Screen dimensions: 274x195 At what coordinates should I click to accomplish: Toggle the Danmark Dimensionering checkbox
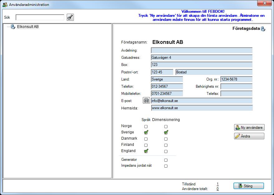[x=166, y=139]
